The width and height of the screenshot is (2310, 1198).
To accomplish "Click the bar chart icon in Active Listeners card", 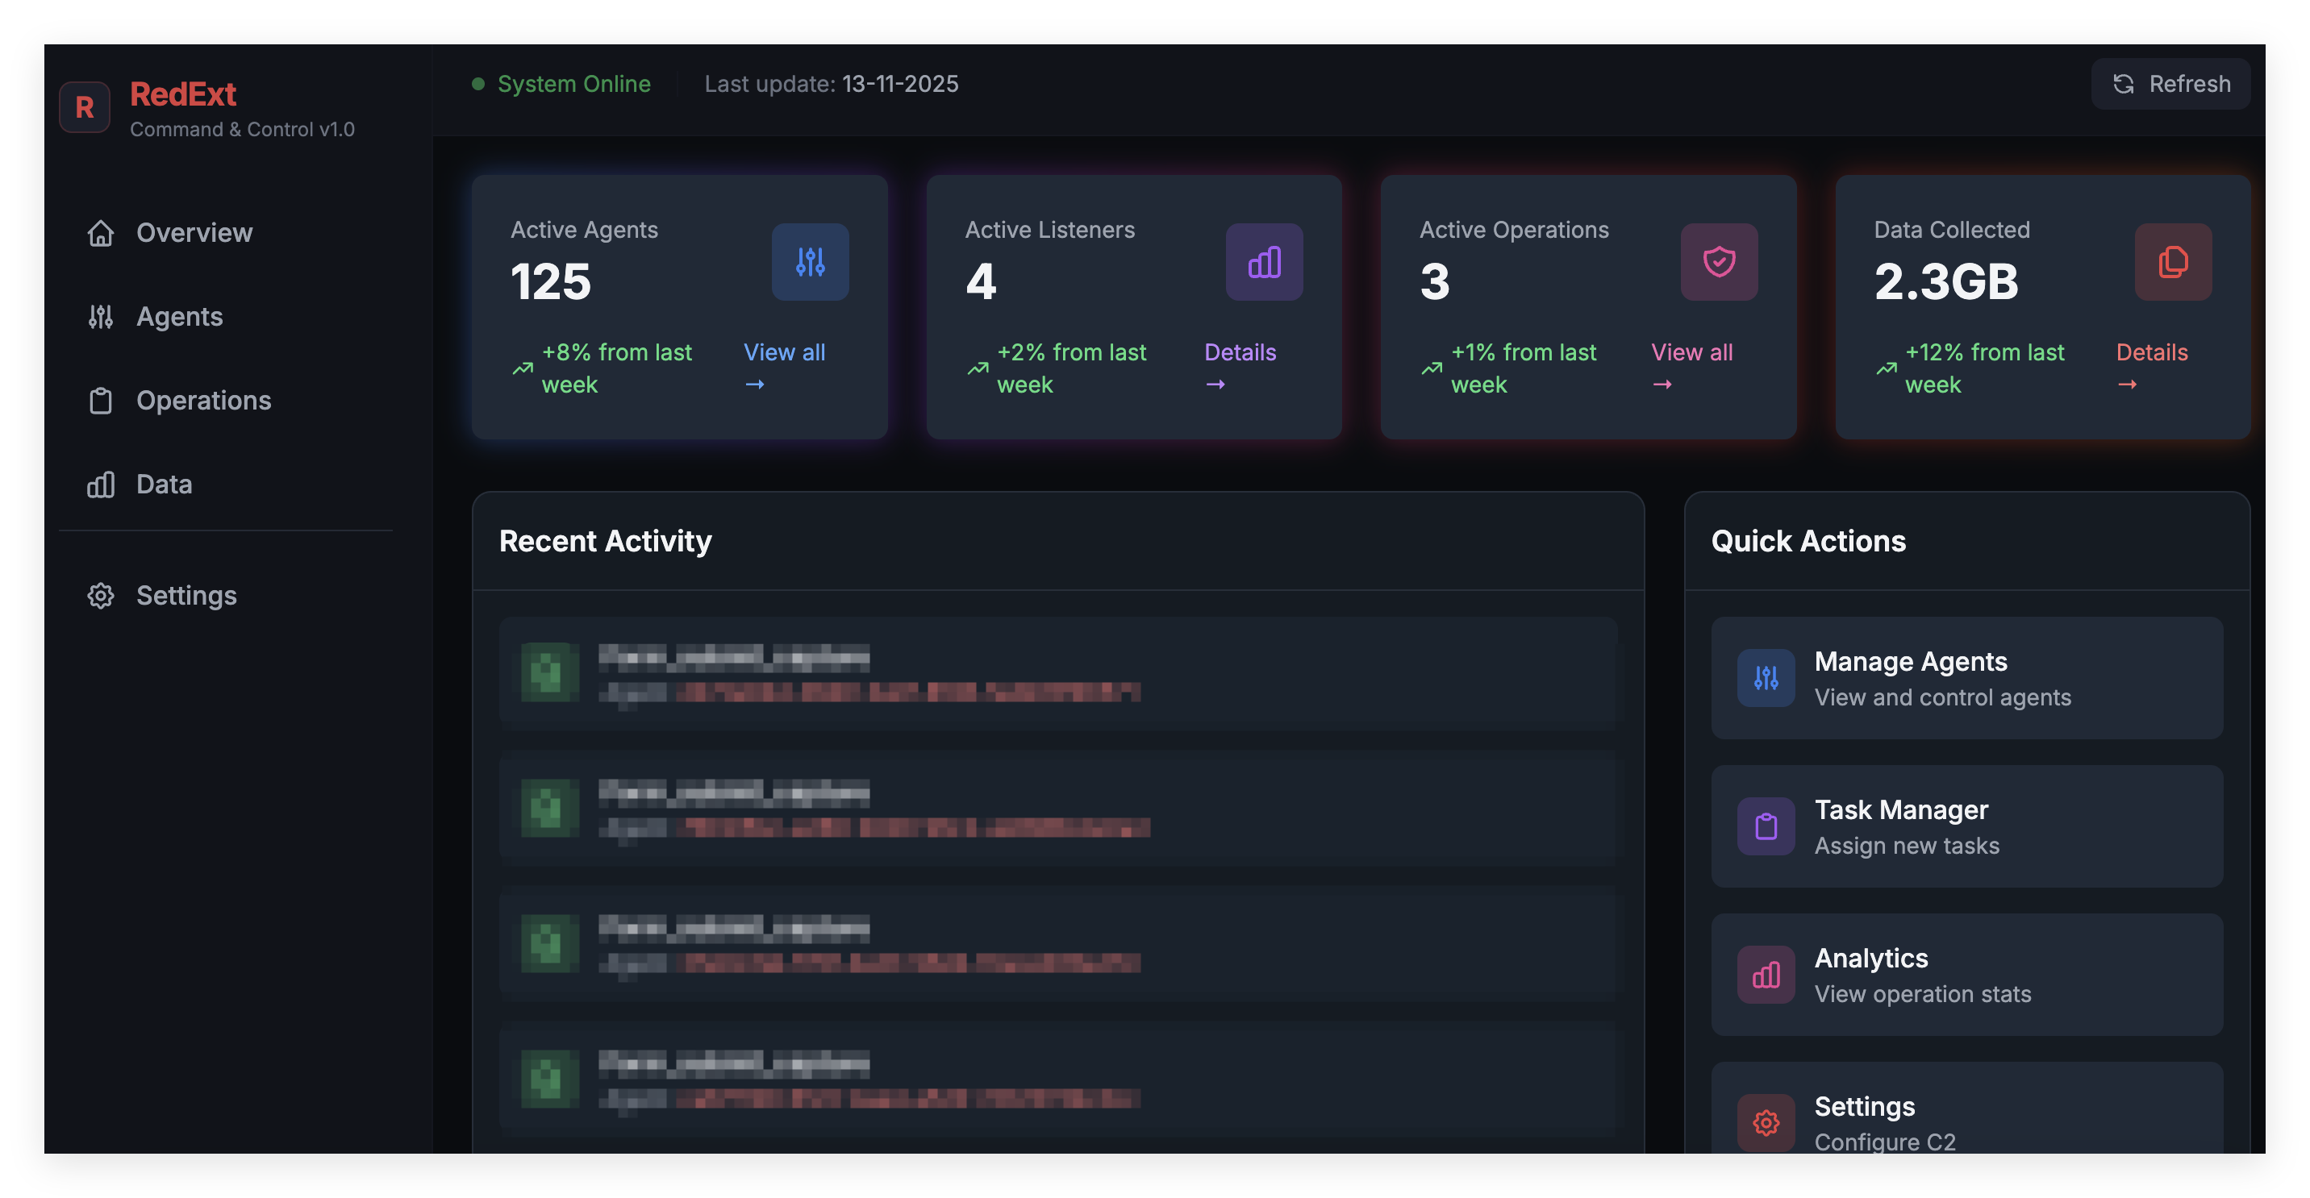I will click(1264, 262).
